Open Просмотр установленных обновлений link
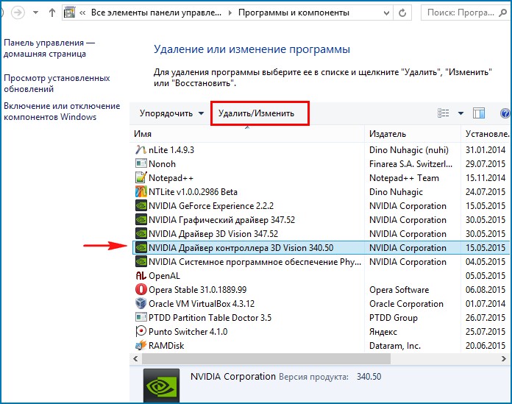 [x=57, y=83]
